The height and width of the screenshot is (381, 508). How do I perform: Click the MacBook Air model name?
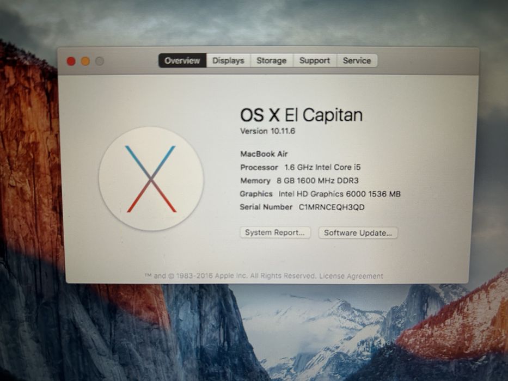coord(264,154)
